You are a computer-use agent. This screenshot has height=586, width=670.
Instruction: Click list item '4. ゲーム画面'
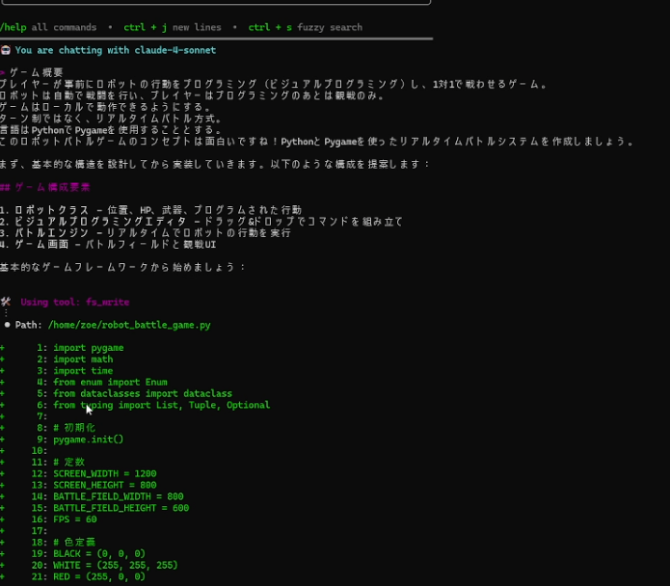point(108,244)
